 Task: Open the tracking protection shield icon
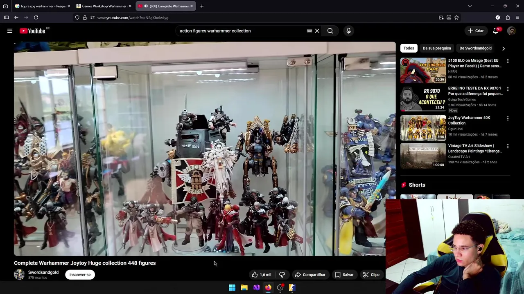point(77,18)
